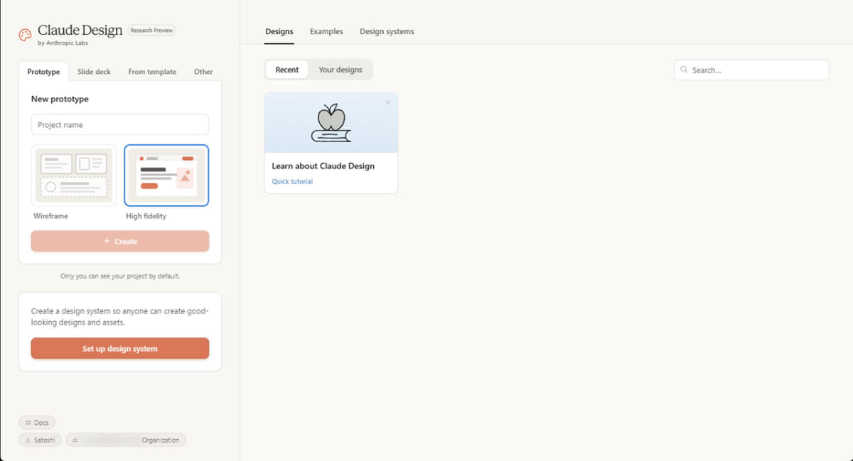Open the Organization switcher
The height and width of the screenshot is (461, 853).
pyautogui.click(x=126, y=440)
